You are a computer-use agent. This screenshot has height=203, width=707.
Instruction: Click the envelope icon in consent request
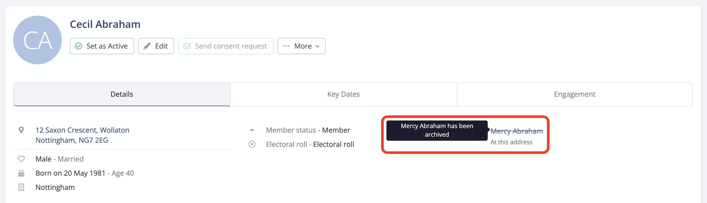coord(187,46)
